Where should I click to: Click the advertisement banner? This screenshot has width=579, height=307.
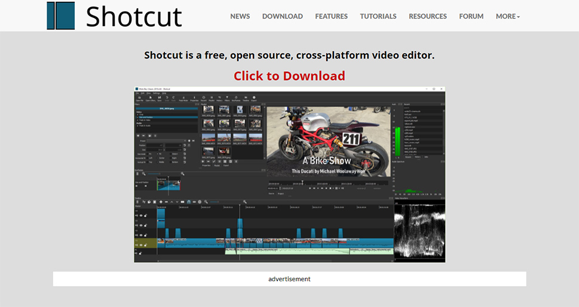289,279
